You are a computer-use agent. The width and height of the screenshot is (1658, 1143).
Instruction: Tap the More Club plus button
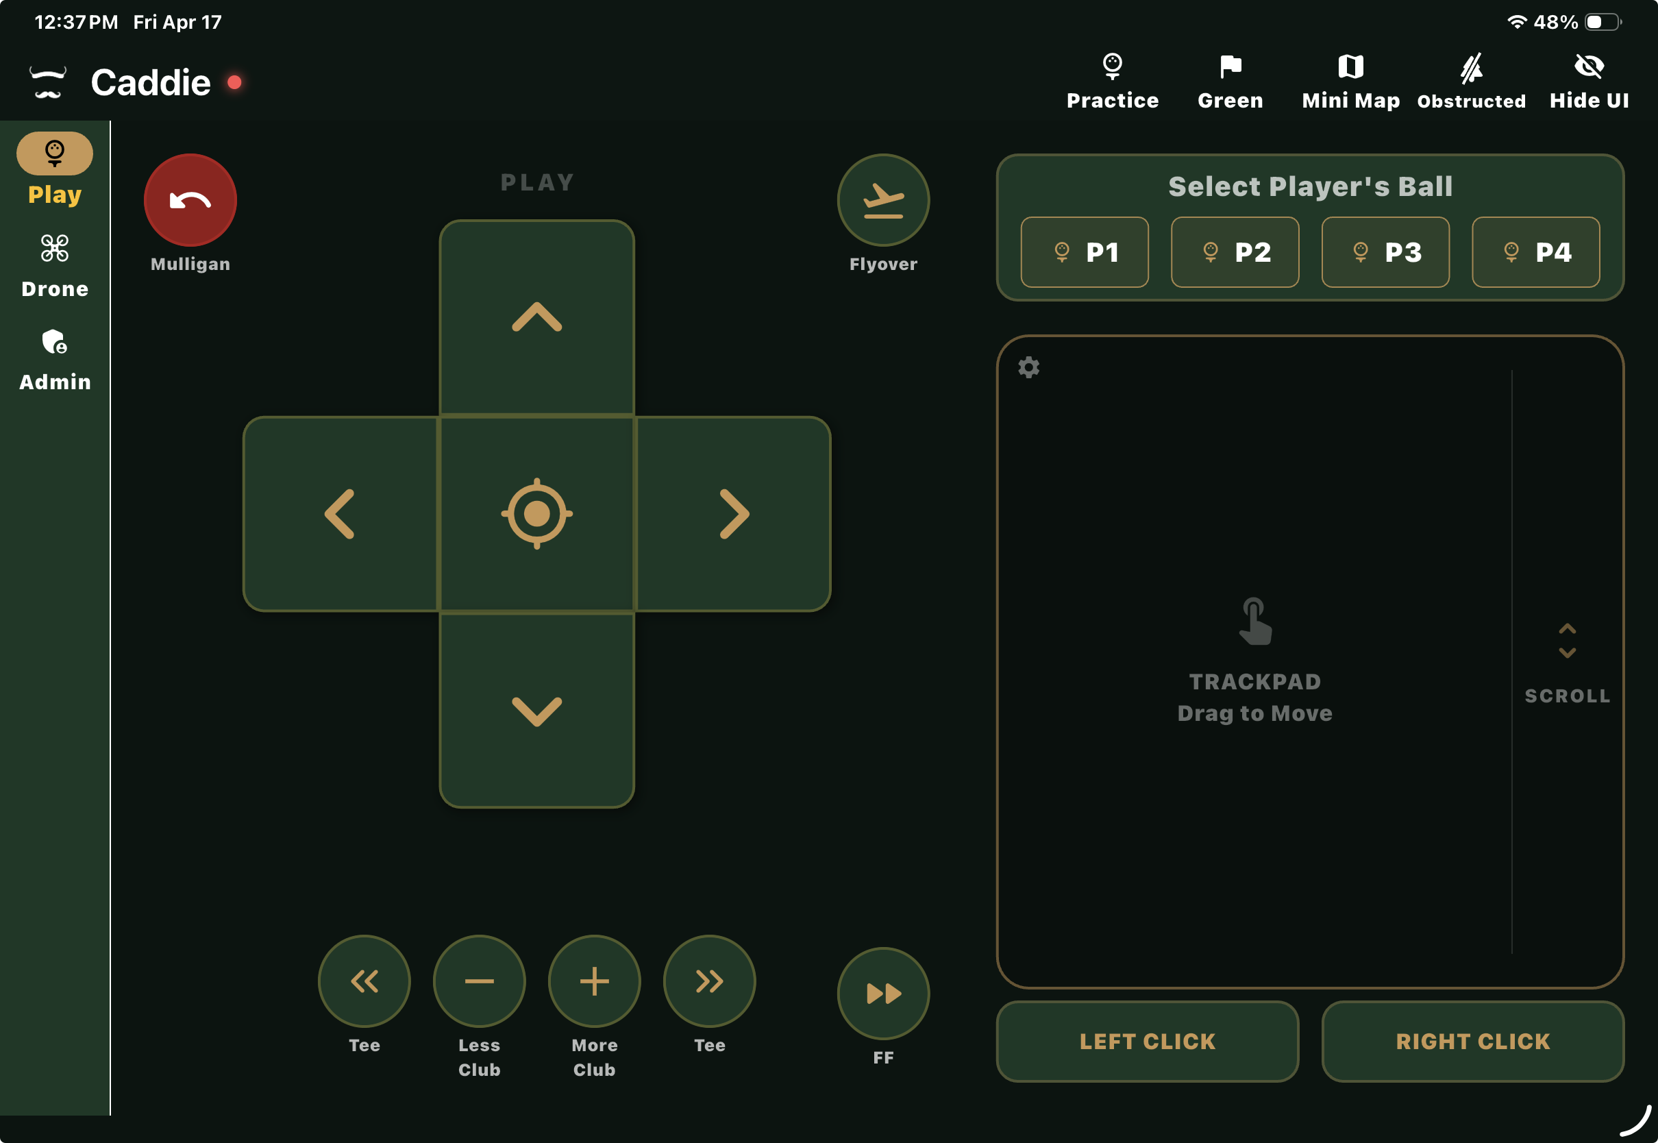[x=593, y=981]
